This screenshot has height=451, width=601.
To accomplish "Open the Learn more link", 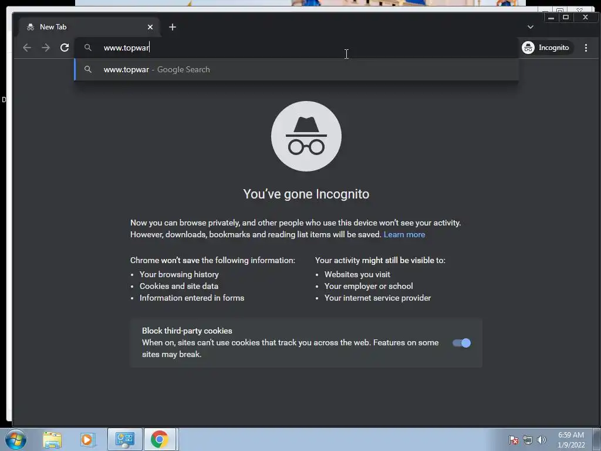I will 404,234.
